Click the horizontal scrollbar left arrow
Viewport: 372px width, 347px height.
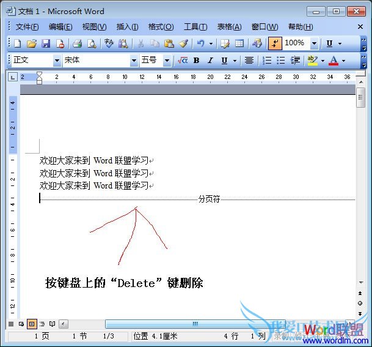tap(63, 324)
